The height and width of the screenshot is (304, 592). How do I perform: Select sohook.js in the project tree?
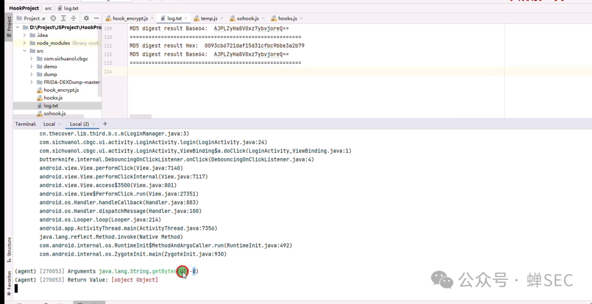point(54,114)
